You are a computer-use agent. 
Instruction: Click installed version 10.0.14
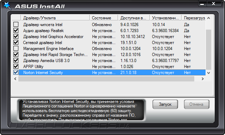click(159, 25)
